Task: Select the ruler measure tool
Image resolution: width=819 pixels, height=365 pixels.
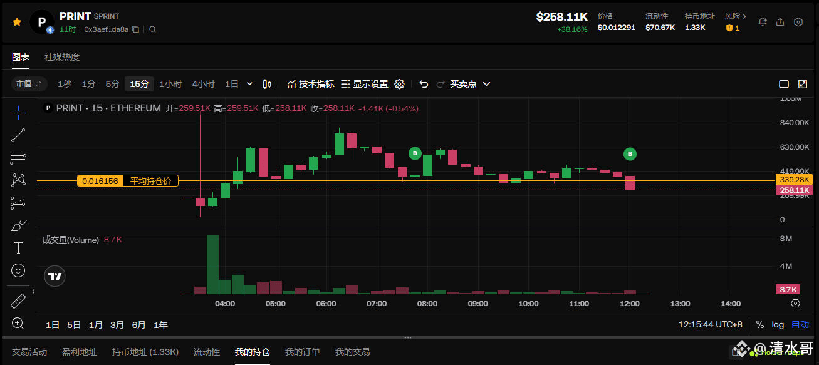Action: tap(18, 301)
